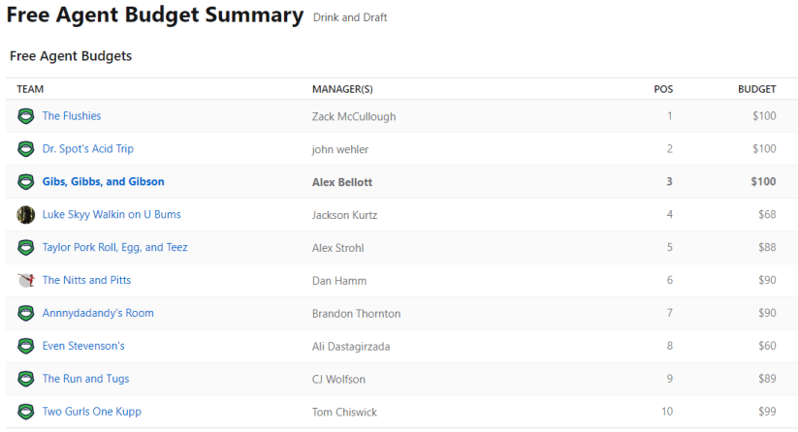
Task: Click Even Stevenson's team logo icon
Action: (25, 347)
